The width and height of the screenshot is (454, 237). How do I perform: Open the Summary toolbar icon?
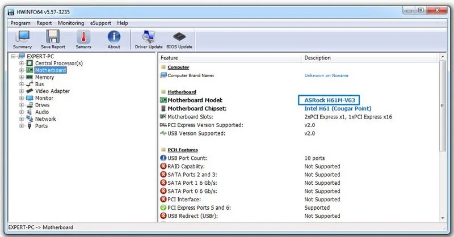click(x=23, y=36)
